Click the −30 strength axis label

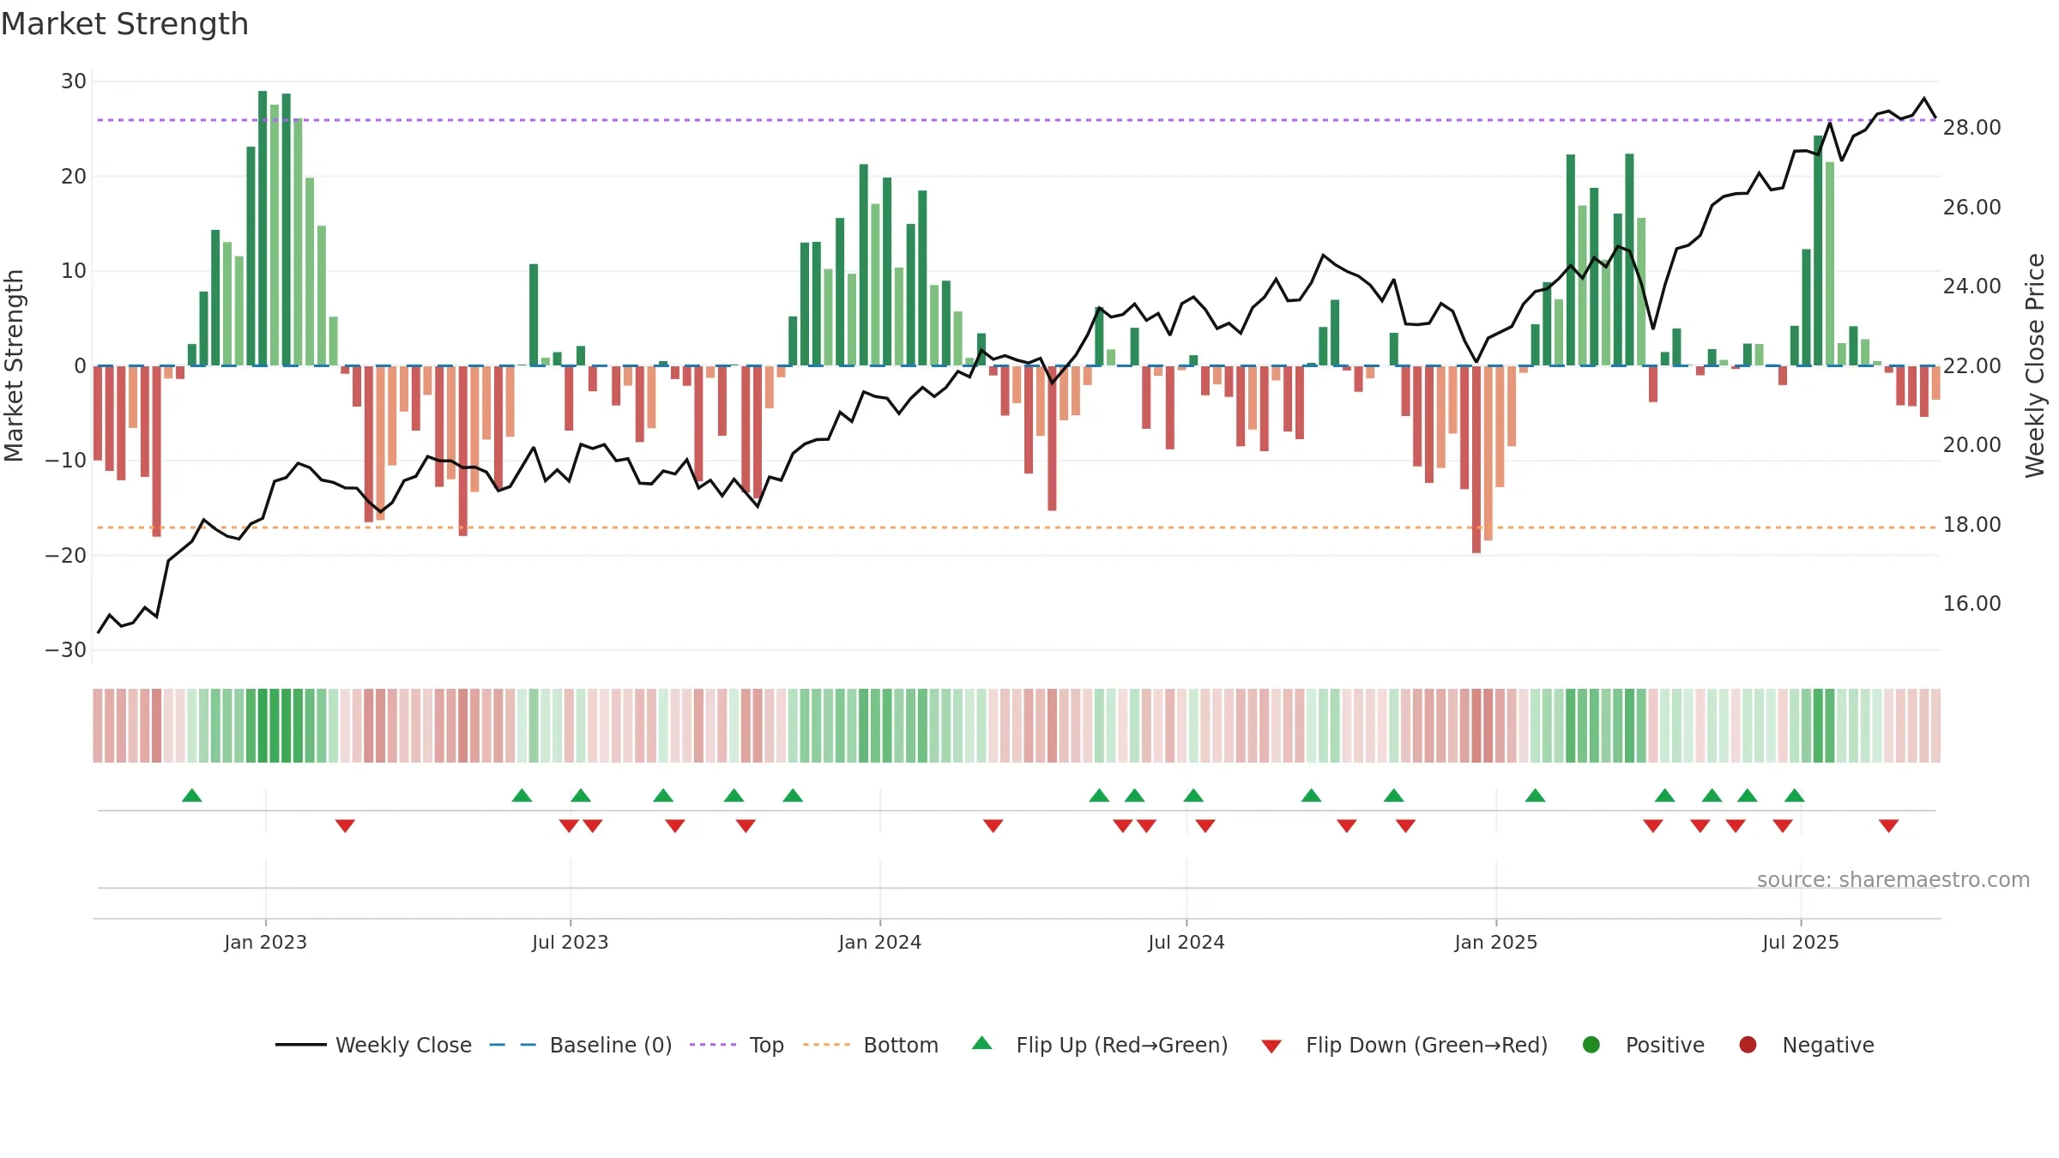(65, 650)
